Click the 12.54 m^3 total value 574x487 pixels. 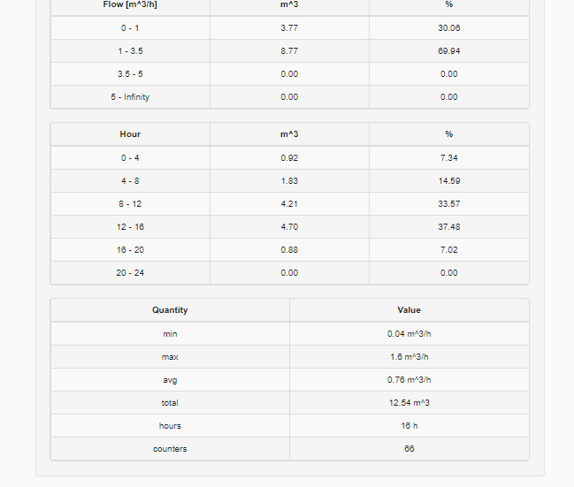(409, 403)
